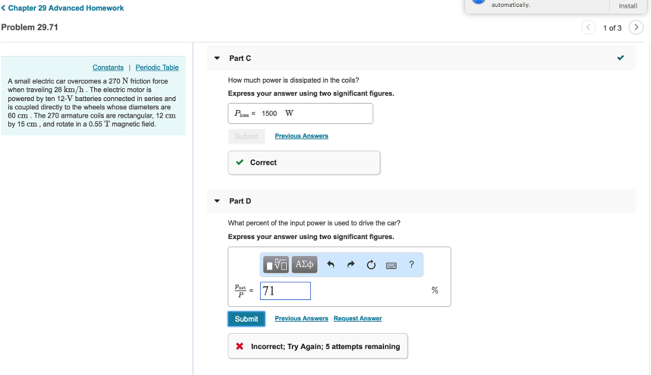Open the Periodic Table link
The height and width of the screenshot is (375, 651).
pos(157,67)
